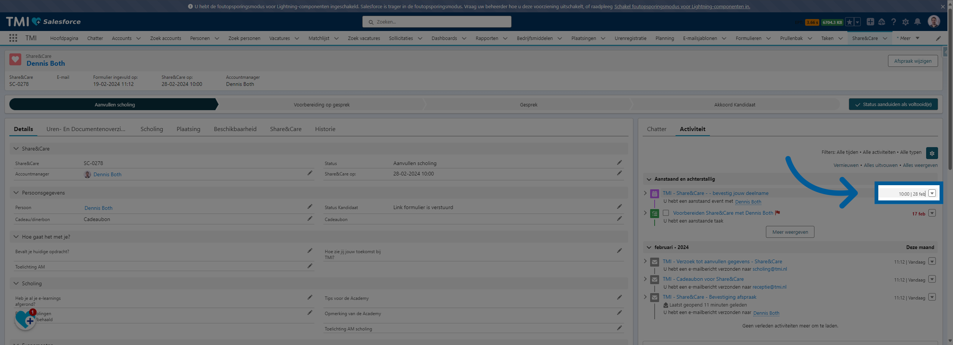Collapse the Persoonsgegevens section
953x345 pixels.
tap(16, 193)
